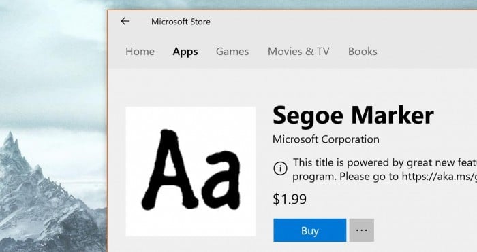Click the cloudy sky on desktop wallpaper

coord(52,60)
